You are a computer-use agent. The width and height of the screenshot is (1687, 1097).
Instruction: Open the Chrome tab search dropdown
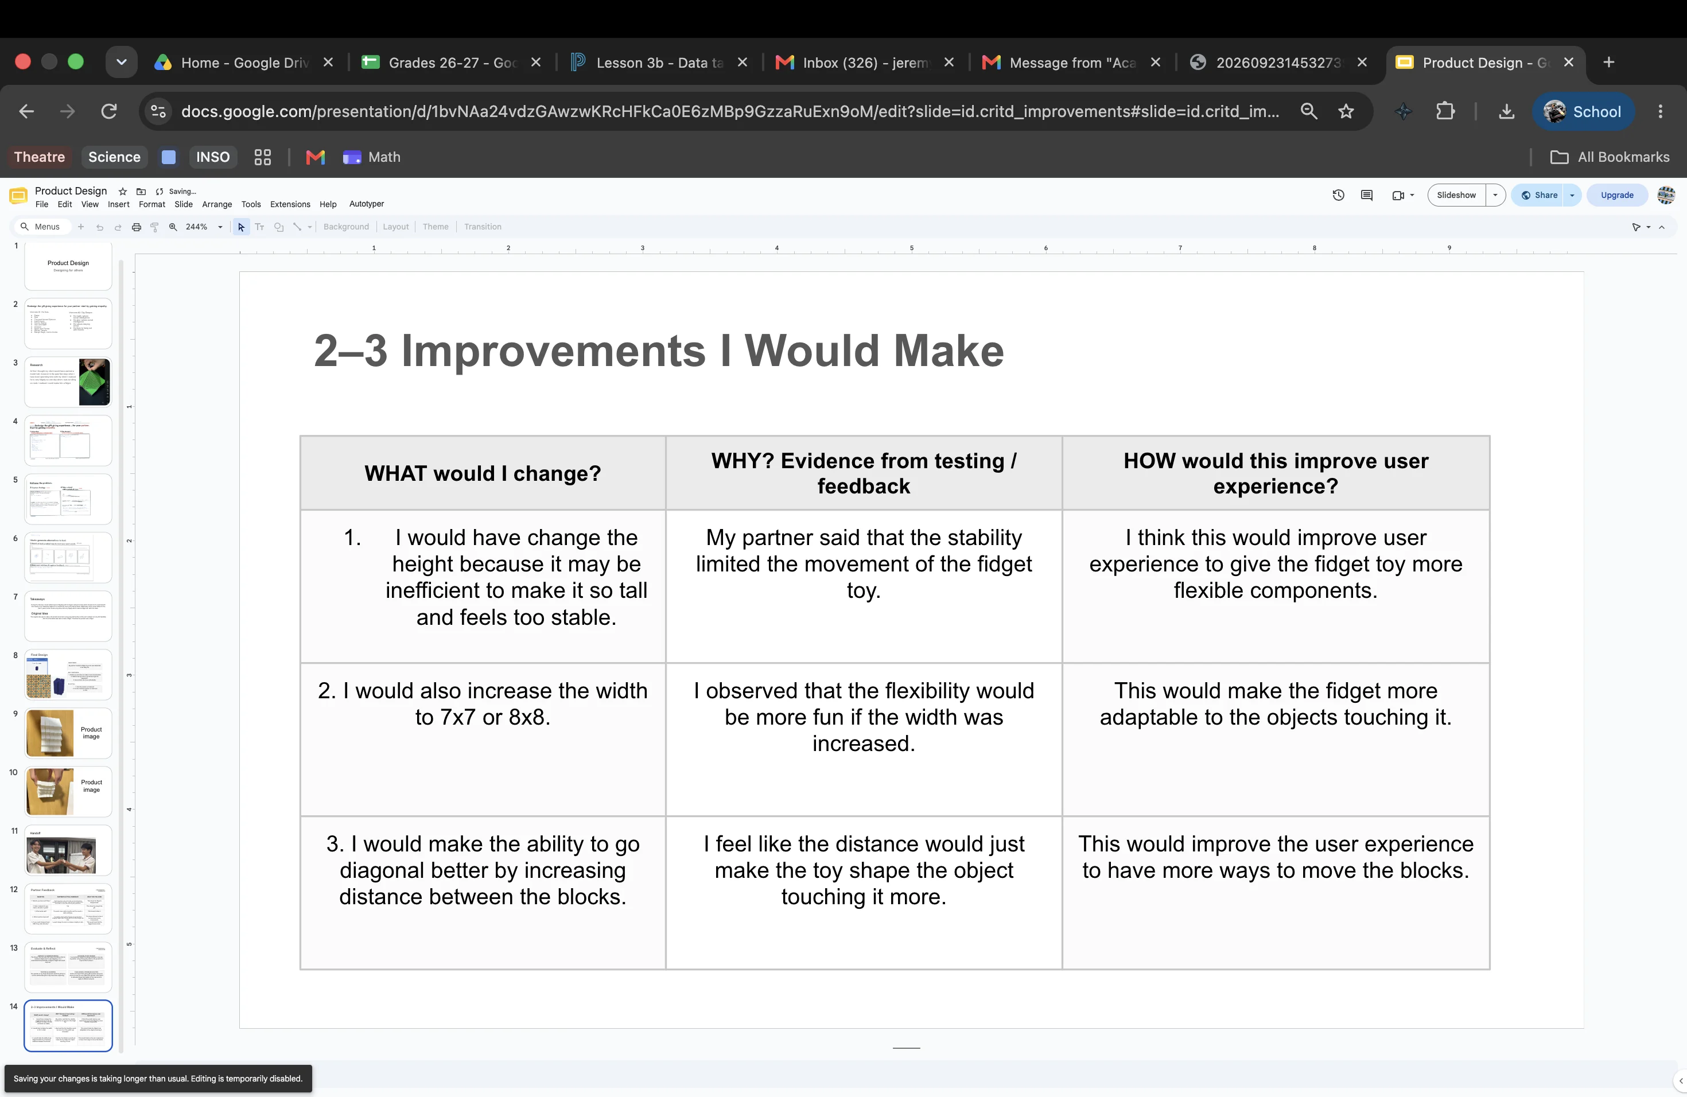pos(121,63)
